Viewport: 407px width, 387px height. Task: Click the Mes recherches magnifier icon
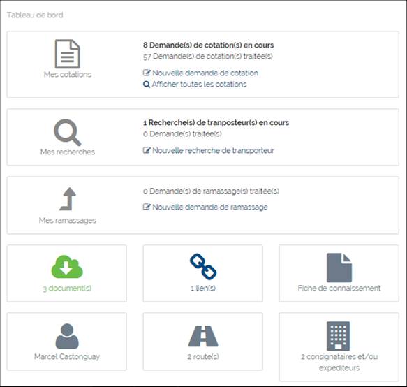68,133
